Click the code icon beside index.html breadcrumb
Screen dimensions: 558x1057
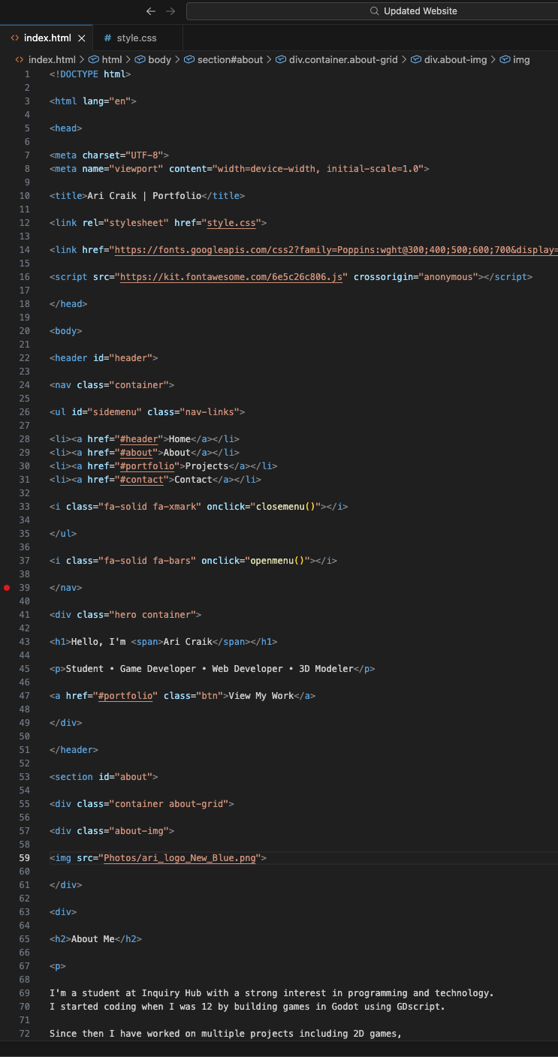(19, 59)
